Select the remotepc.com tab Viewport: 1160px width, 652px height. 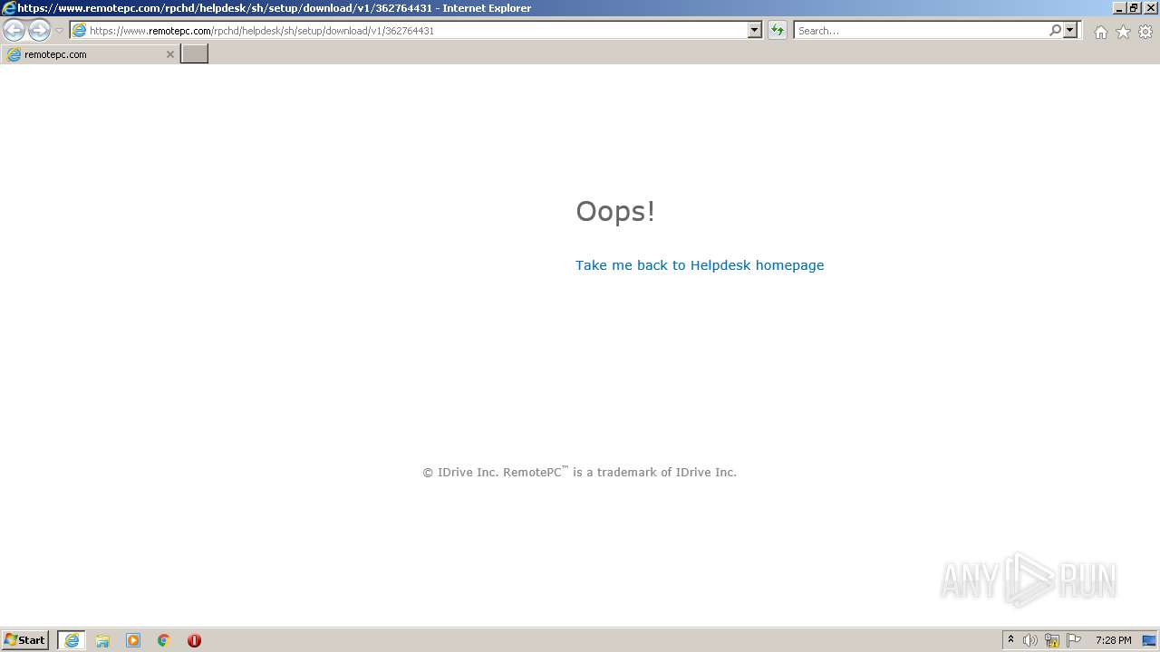point(89,54)
